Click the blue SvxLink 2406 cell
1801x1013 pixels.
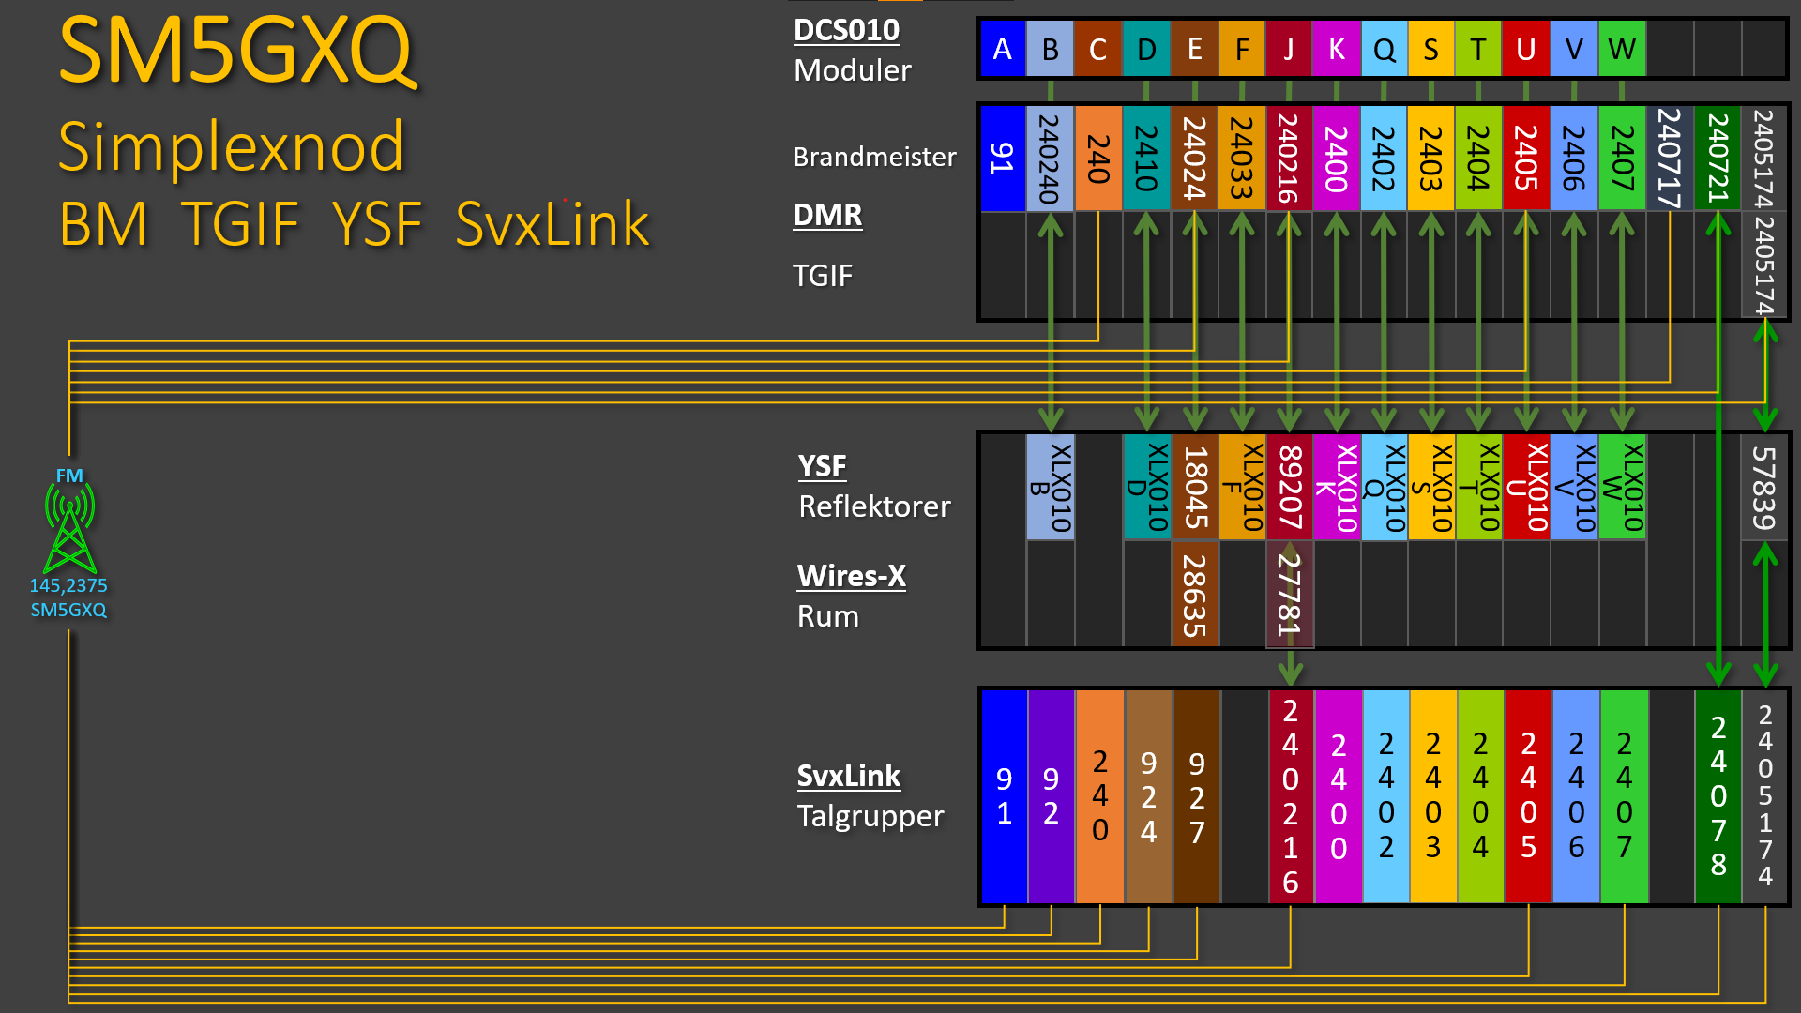[1576, 796]
